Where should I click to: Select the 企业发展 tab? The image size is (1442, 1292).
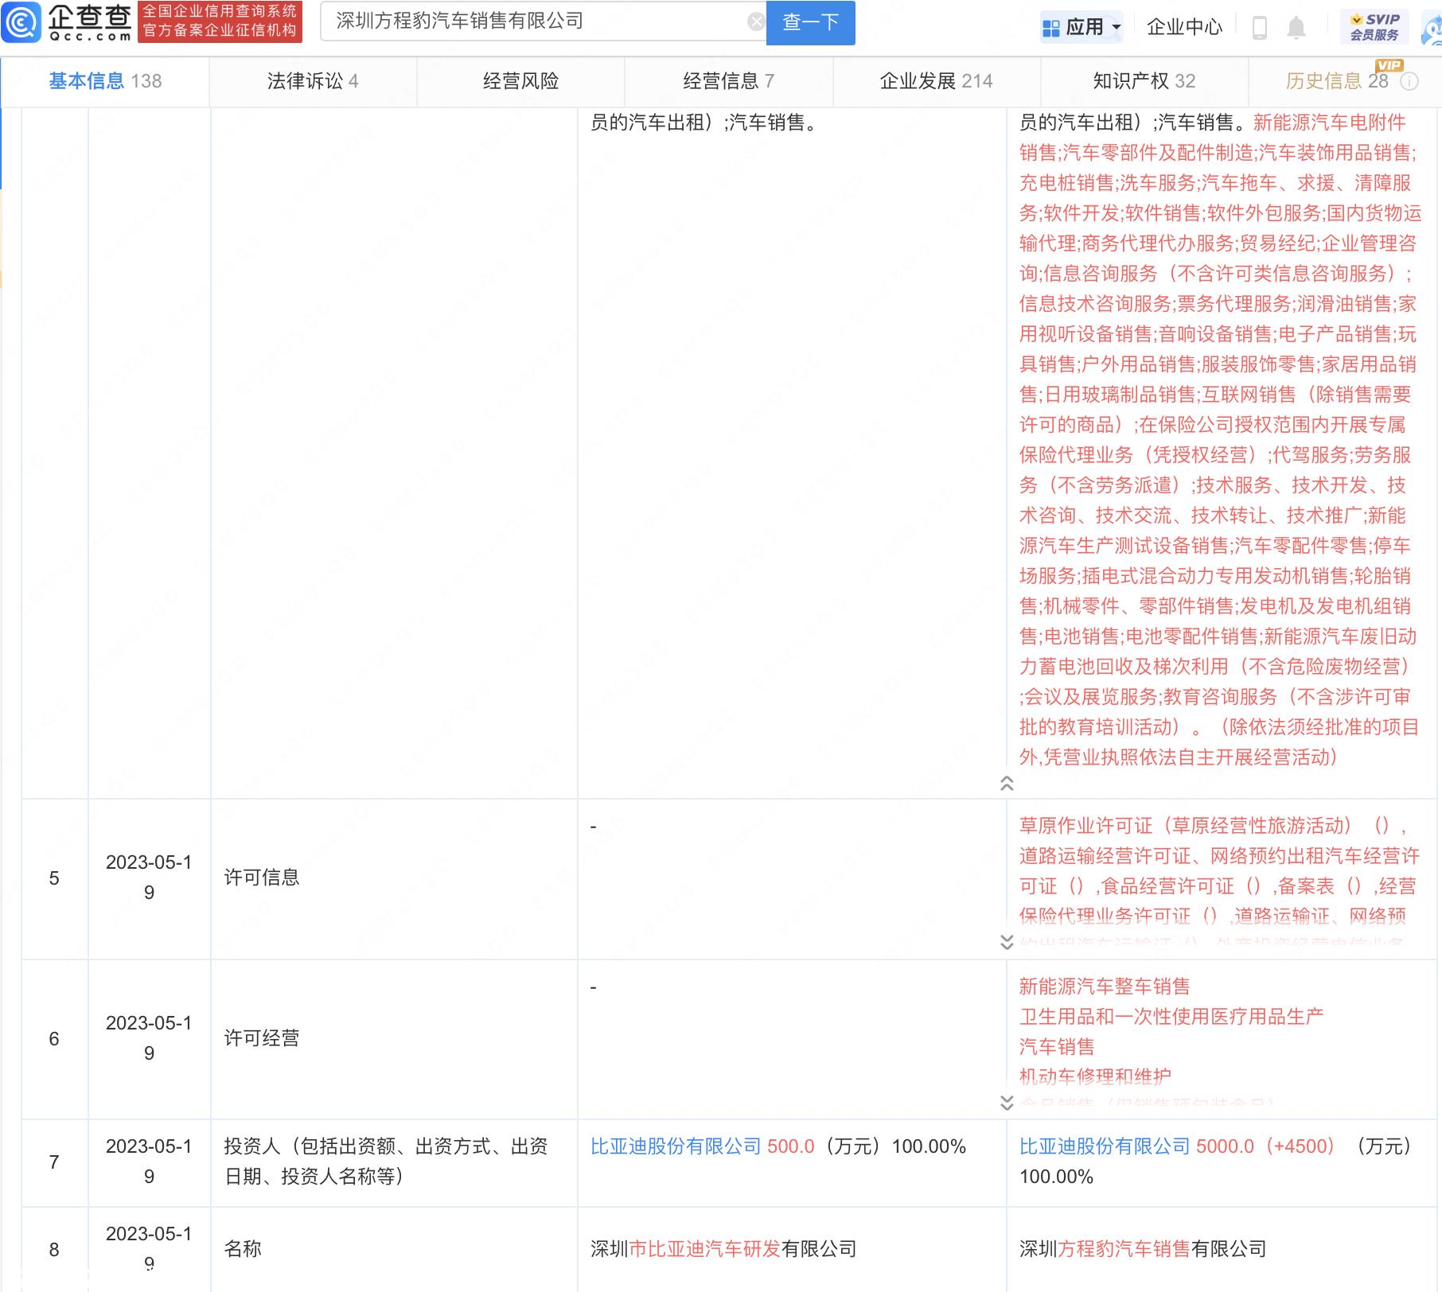click(x=936, y=81)
